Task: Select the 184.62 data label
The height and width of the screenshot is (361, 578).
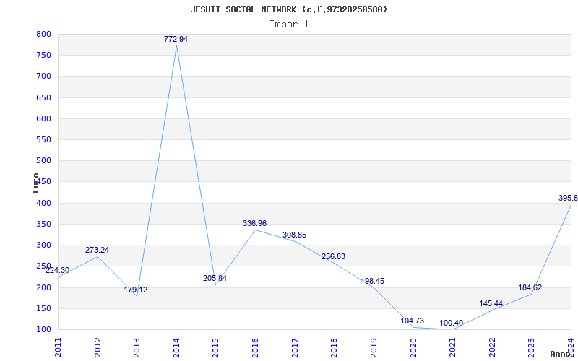Action: 530,287
